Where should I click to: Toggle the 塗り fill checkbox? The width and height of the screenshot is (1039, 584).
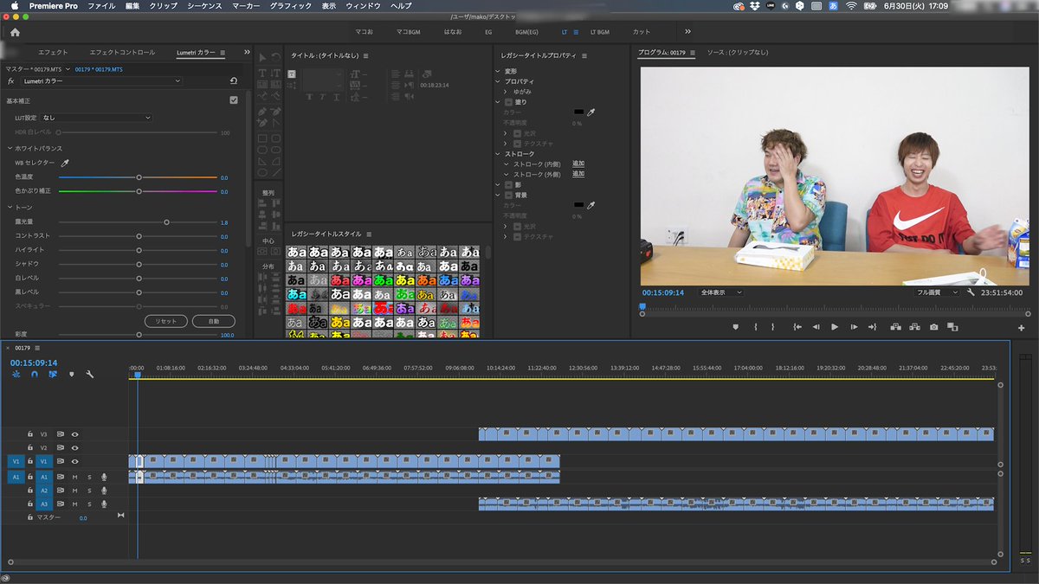coord(509,102)
